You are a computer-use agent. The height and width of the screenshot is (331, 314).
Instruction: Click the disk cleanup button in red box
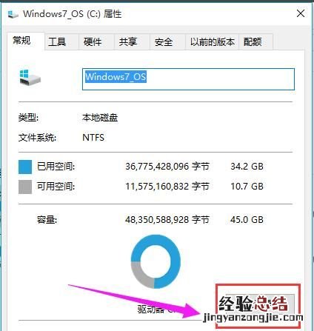tap(258, 307)
